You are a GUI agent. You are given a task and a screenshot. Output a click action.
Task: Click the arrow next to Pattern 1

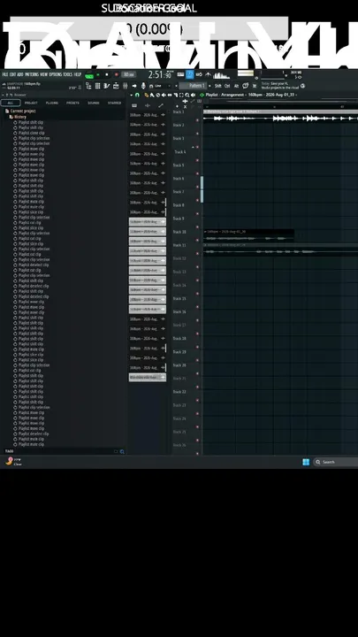coord(209,86)
